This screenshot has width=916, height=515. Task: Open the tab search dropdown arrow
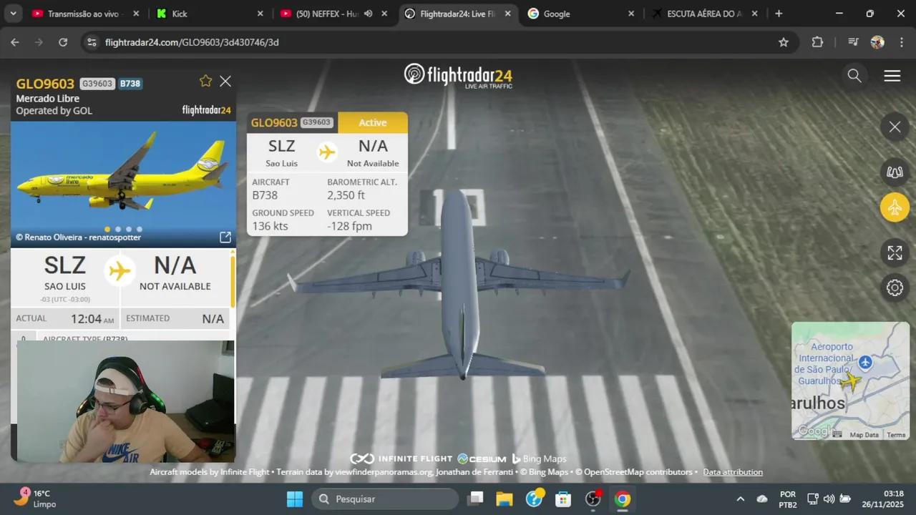pyautogui.click(x=13, y=14)
